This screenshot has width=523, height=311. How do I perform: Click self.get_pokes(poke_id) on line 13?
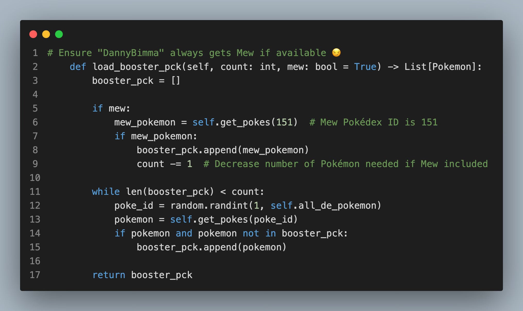[x=234, y=219]
